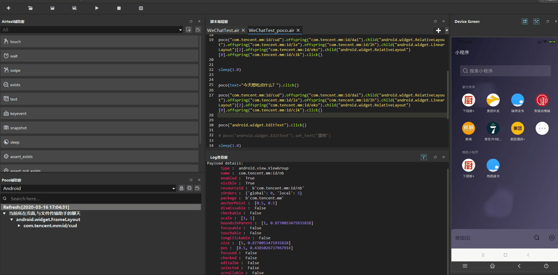Viewport: 558px width, 275px height.
Task: Click the Refresh timestamp row in Poco tree
Action: point(101,207)
